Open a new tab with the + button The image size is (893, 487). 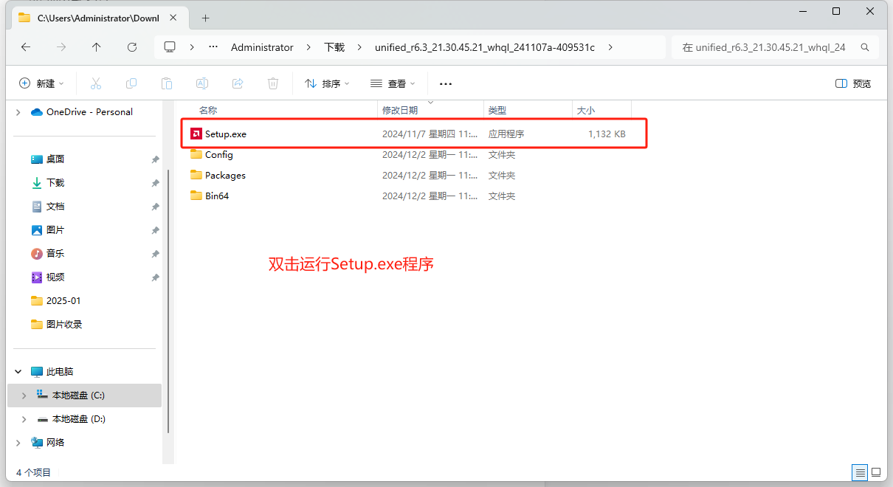pyautogui.click(x=205, y=16)
